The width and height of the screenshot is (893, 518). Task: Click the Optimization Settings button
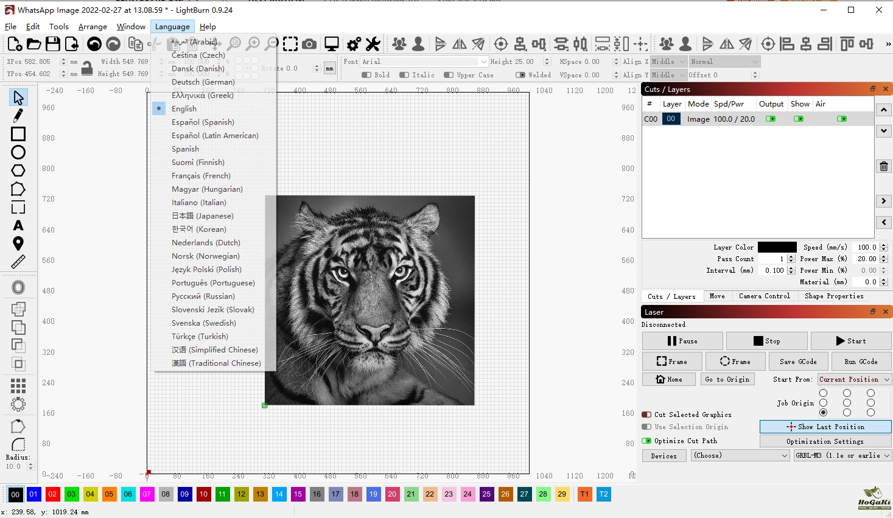coord(825,441)
